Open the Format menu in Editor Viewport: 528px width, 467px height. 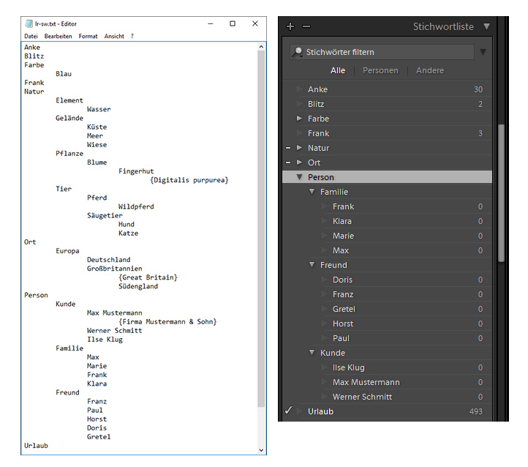(88, 36)
